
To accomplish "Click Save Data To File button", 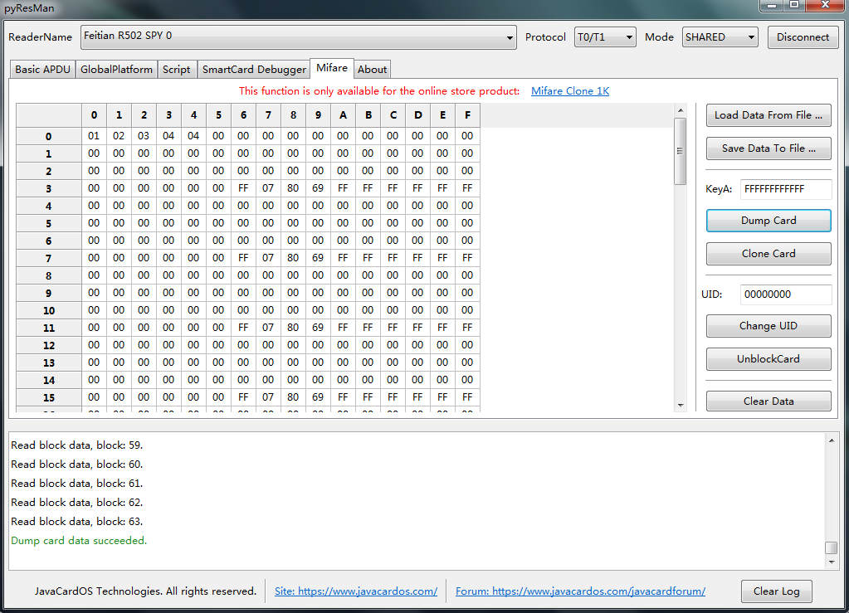I will tap(768, 148).
